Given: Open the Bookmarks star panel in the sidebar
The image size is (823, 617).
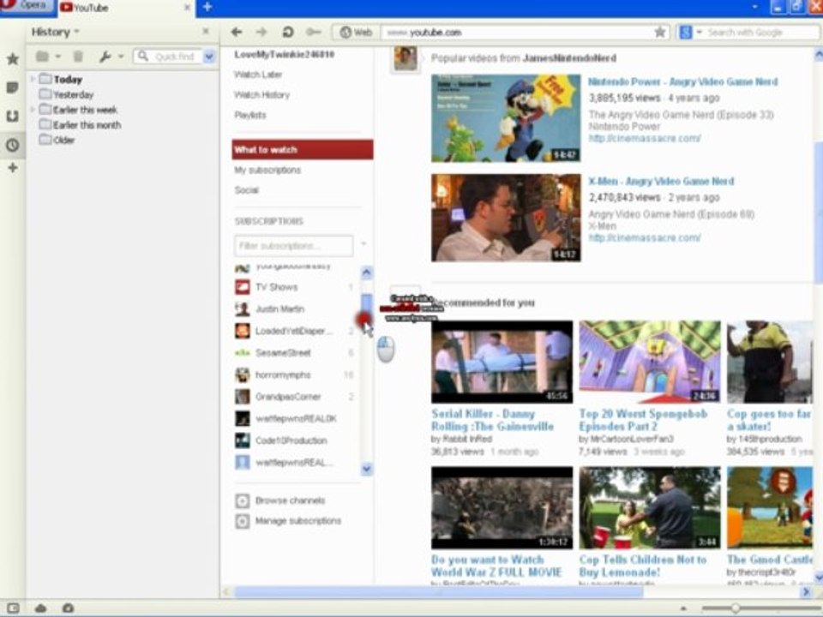Looking at the screenshot, I should pos(13,59).
